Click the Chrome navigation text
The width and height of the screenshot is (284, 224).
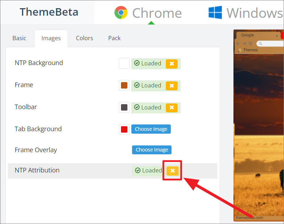click(157, 13)
